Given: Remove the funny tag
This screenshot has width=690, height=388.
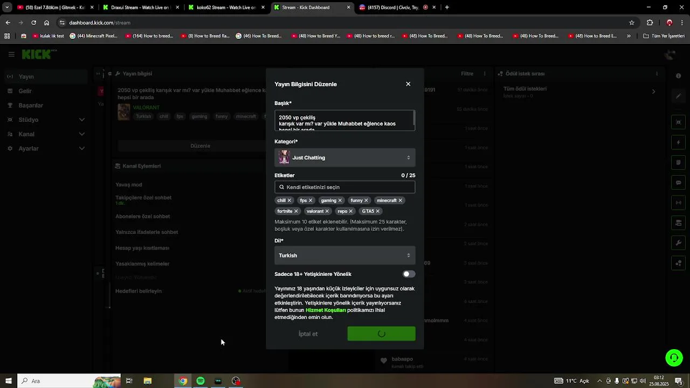Looking at the screenshot, I should click(x=367, y=200).
